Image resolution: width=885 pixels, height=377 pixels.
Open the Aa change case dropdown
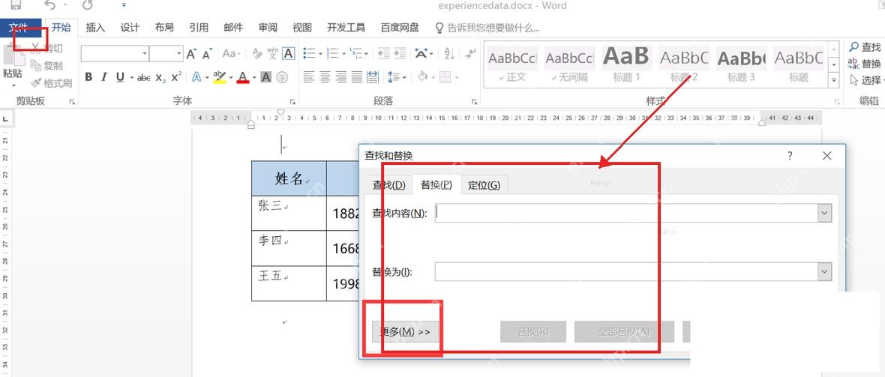coord(231,54)
